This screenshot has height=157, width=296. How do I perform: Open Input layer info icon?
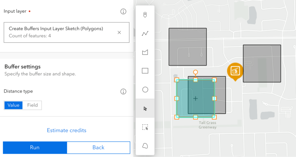123,11
